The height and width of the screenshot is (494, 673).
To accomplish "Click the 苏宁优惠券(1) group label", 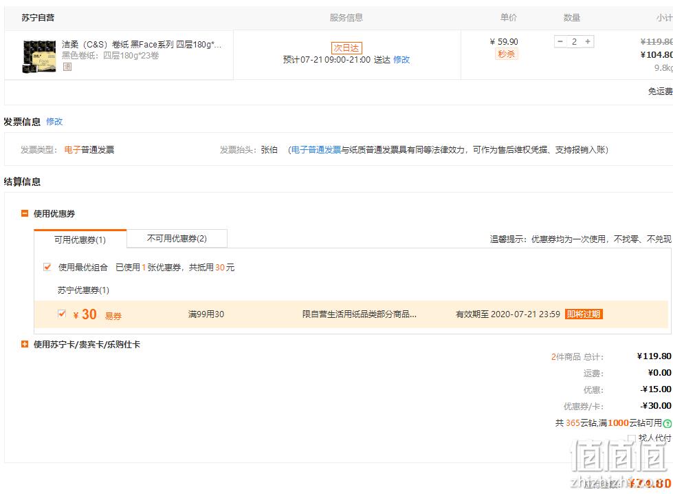I will 83,290.
